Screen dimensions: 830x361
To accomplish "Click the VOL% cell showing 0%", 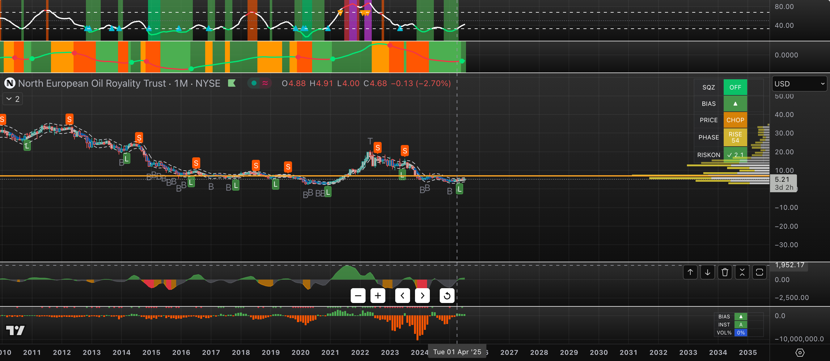I will (741, 333).
